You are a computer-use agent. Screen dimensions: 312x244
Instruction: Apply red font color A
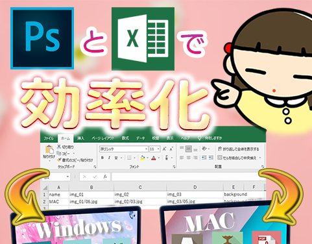point(154,158)
